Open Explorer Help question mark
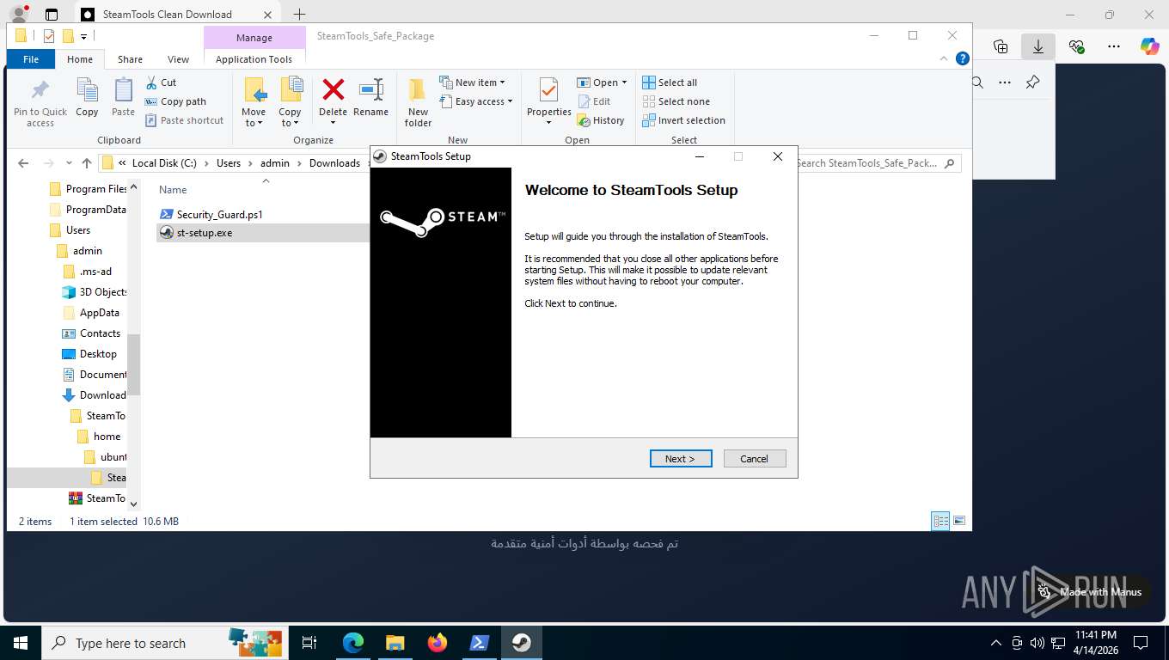Screen dimensions: 1169x660 (x=963, y=58)
